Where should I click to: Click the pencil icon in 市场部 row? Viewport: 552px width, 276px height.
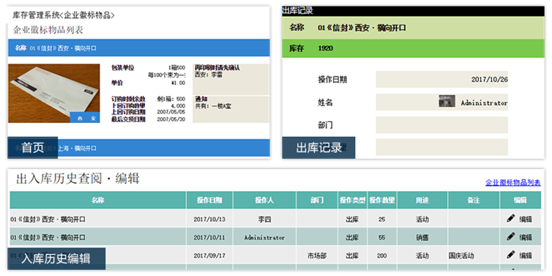(511, 255)
